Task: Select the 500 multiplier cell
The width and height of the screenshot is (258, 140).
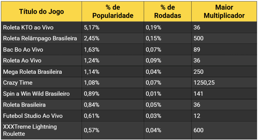Action: point(199,38)
